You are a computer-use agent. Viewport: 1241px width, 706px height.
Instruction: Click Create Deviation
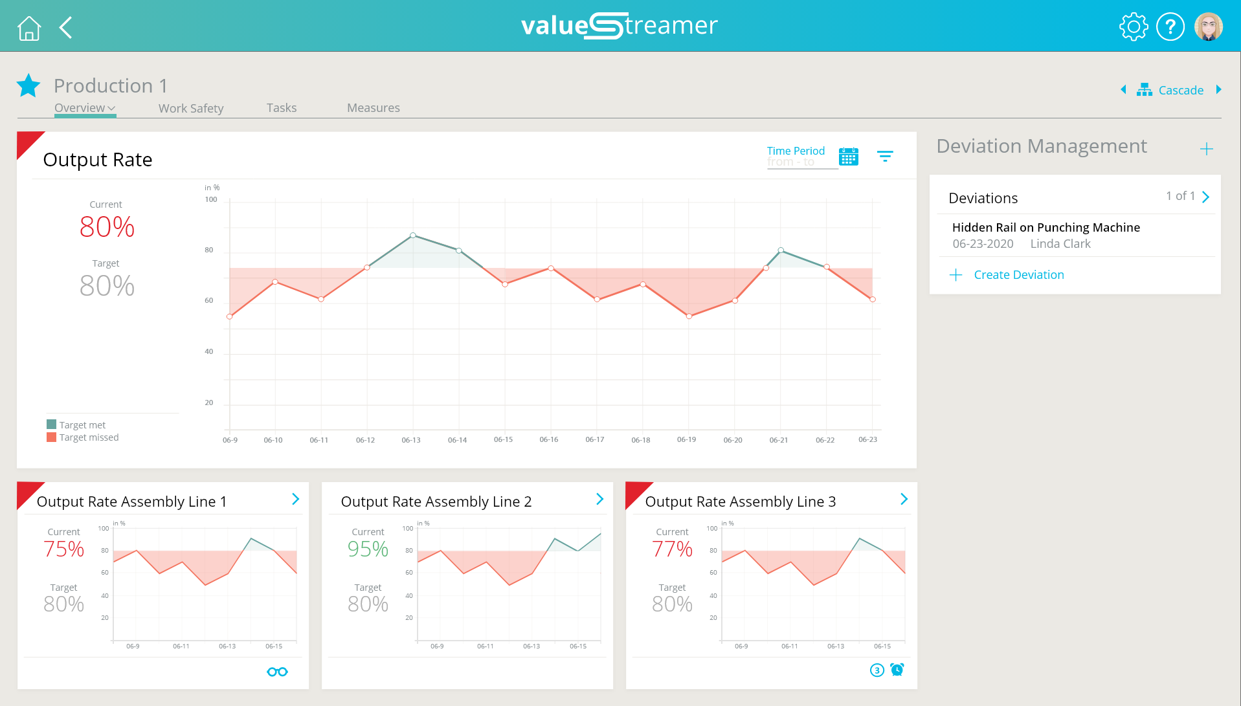pyautogui.click(x=1018, y=274)
